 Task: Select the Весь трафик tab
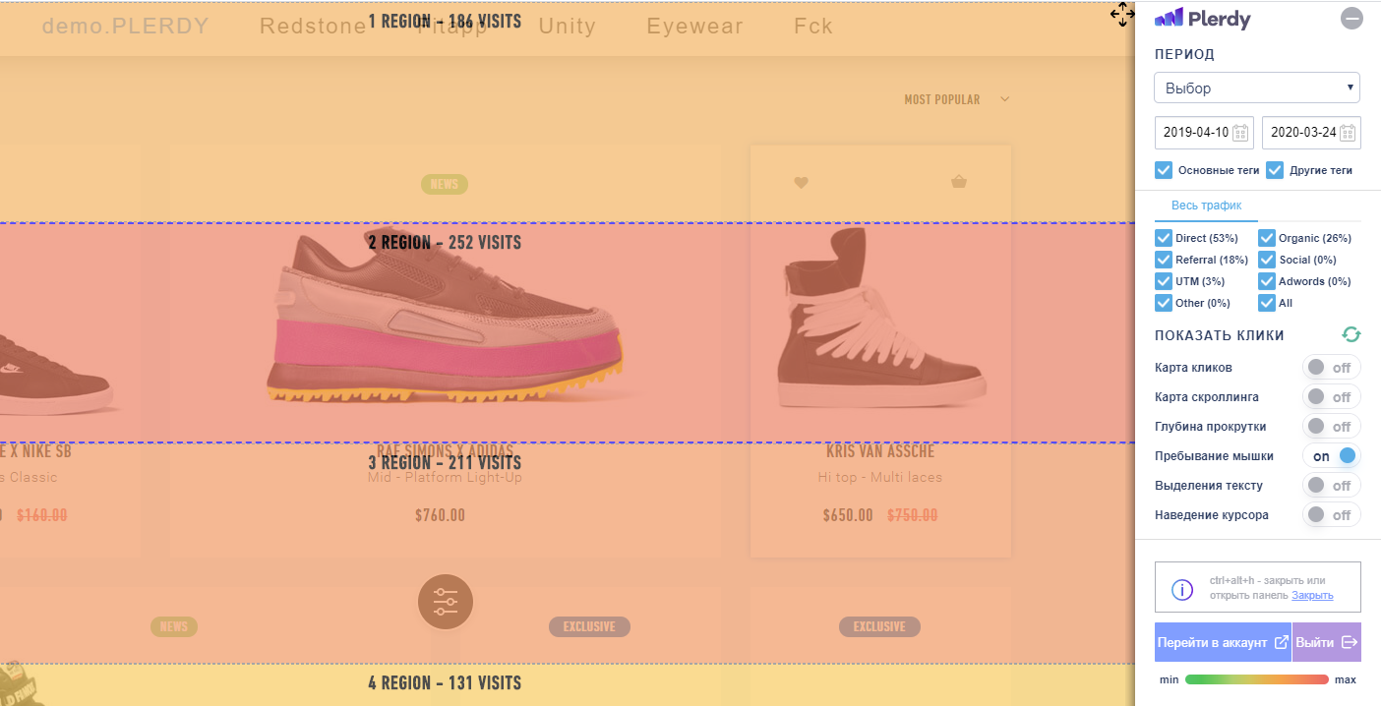pyautogui.click(x=1206, y=206)
